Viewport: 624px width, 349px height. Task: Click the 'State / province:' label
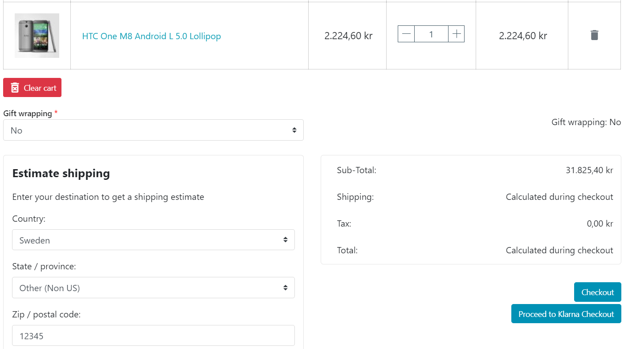point(44,266)
